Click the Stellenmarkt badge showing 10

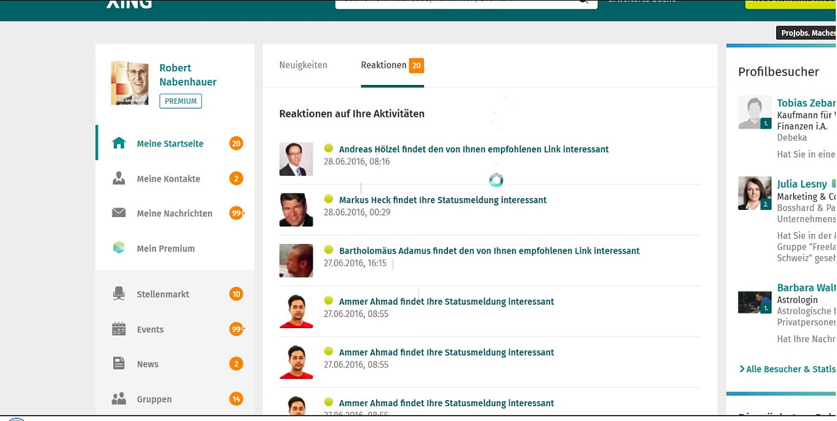click(x=236, y=294)
